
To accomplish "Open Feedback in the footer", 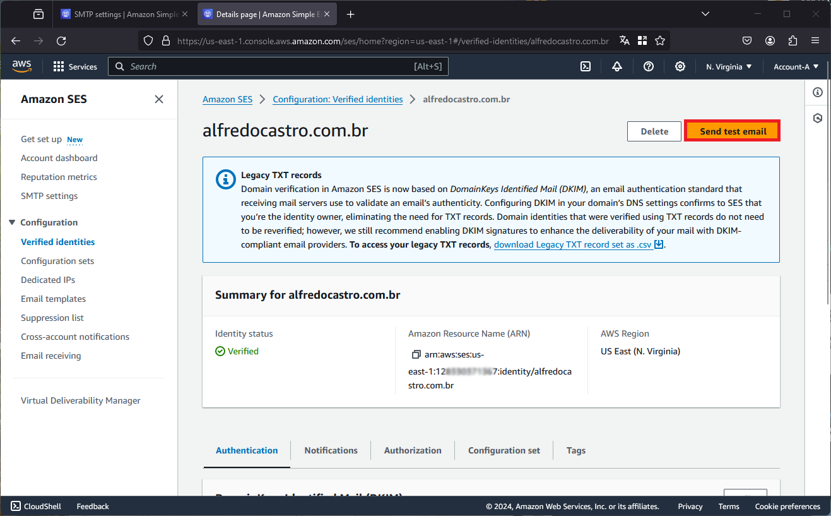I will point(93,507).
